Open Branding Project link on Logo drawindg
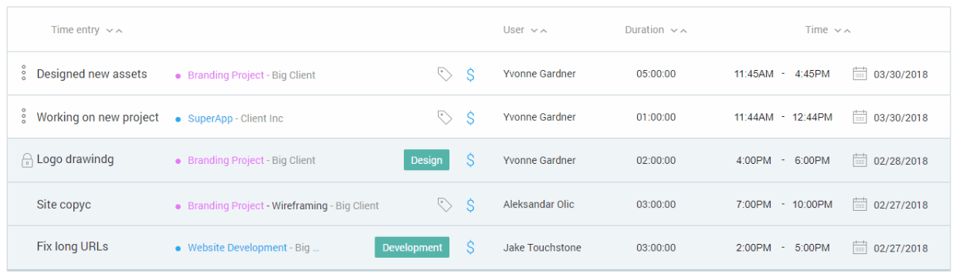The width and height of the screenshot is (956, 277). (226, 160)
